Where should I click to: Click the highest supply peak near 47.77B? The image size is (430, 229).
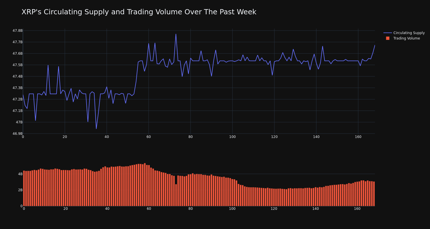pyautogui.click(x=176, y=34)
